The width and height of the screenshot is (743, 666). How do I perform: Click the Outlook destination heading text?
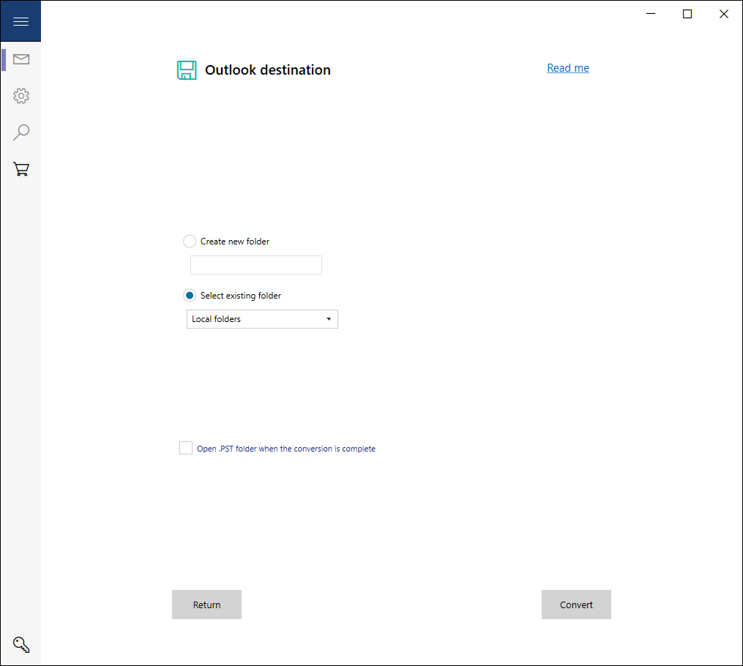tap(268, 70)
